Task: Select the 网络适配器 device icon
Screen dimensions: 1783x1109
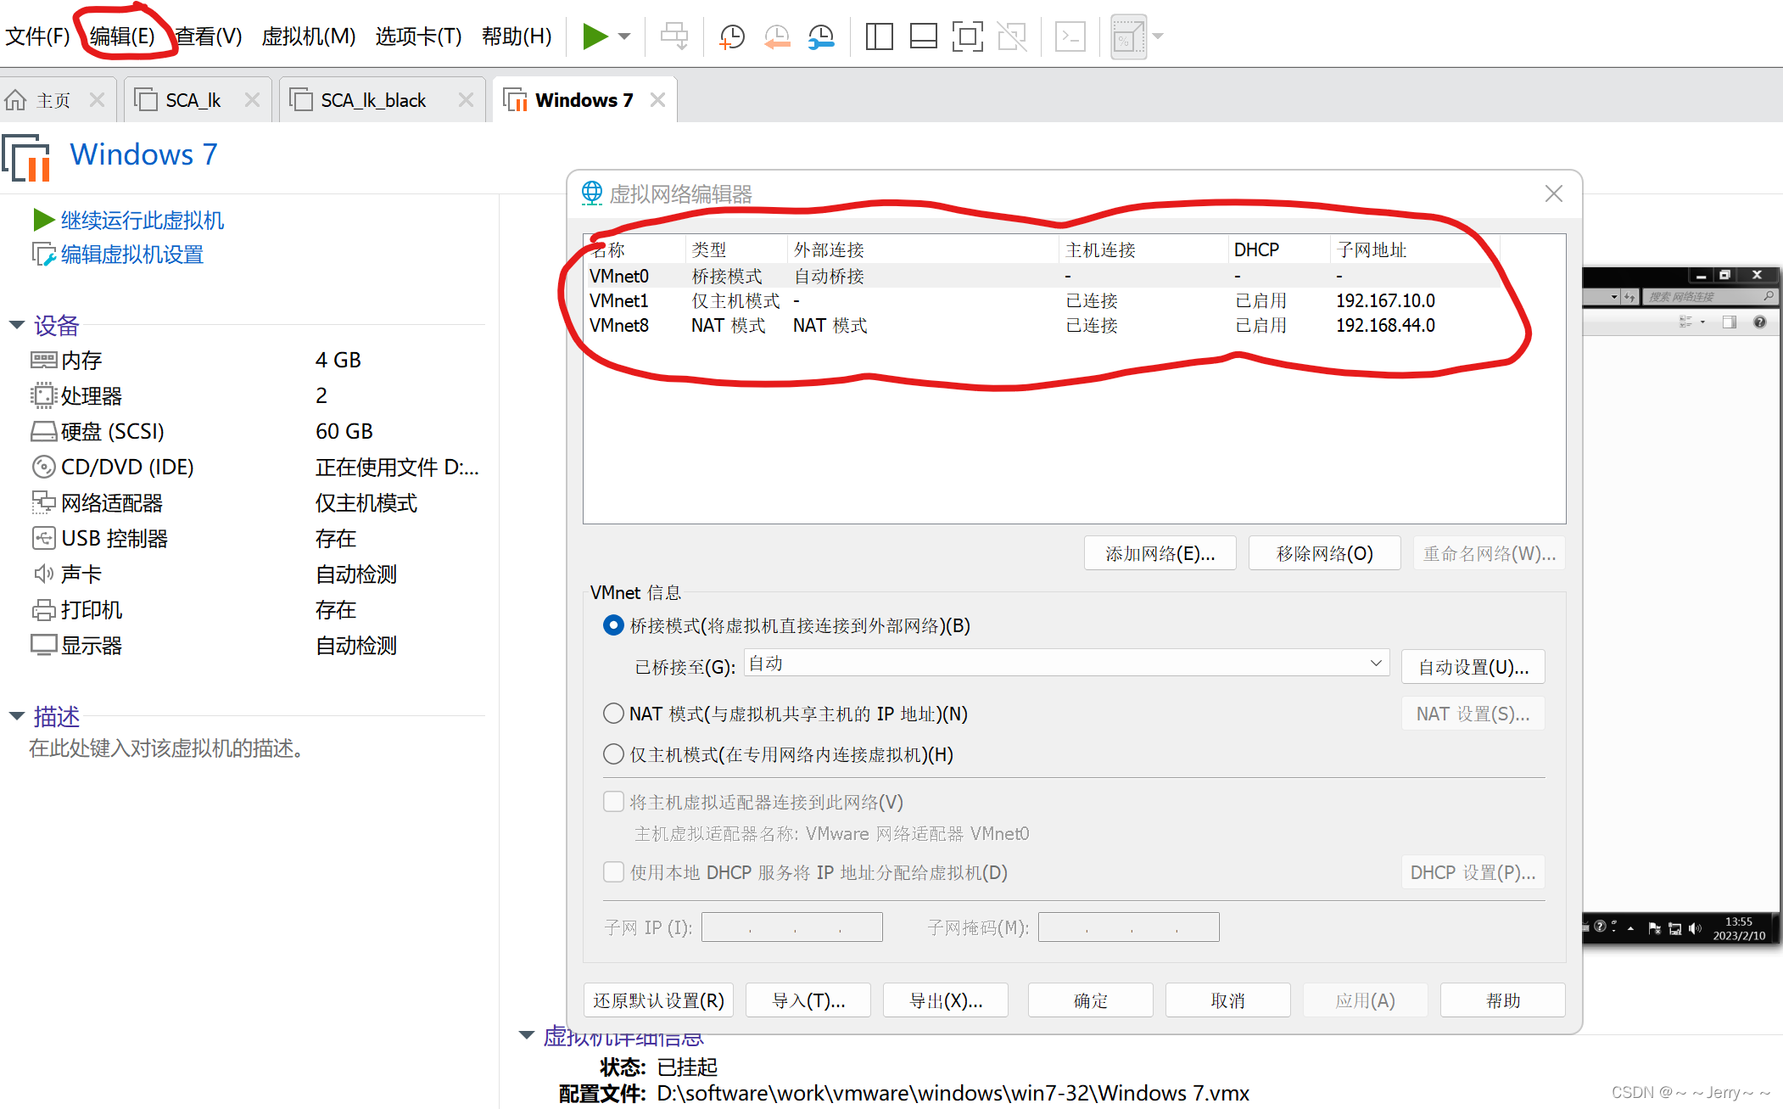Action: pos(43,503)
